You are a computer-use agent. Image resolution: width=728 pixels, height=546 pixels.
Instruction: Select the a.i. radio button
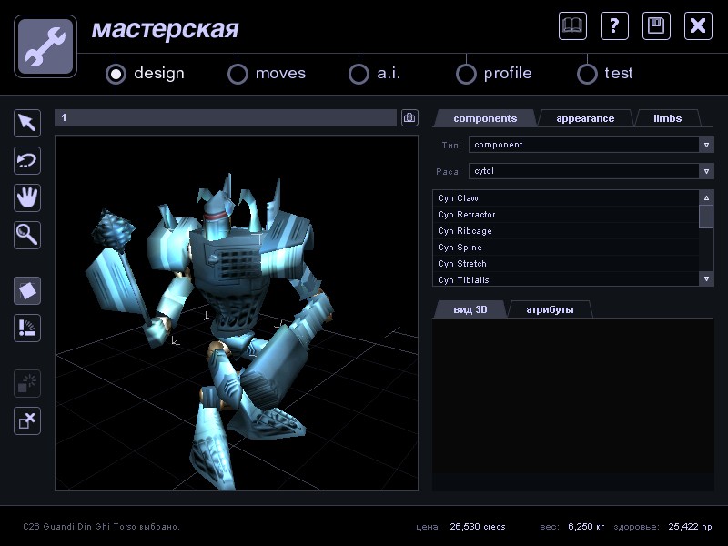359,74
